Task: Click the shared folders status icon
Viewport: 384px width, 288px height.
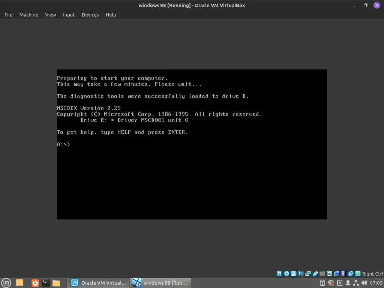Action: tap(322, 273)
